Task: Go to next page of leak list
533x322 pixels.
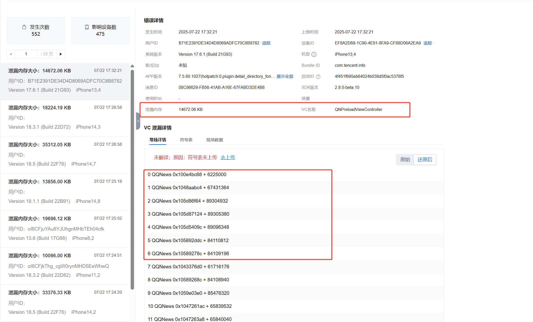Action: click(x=61, y=54)
